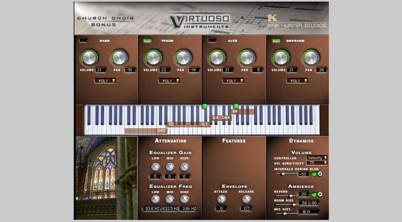Open the Vel Sensitivity 75 dropdown

[x=317, y=162]
